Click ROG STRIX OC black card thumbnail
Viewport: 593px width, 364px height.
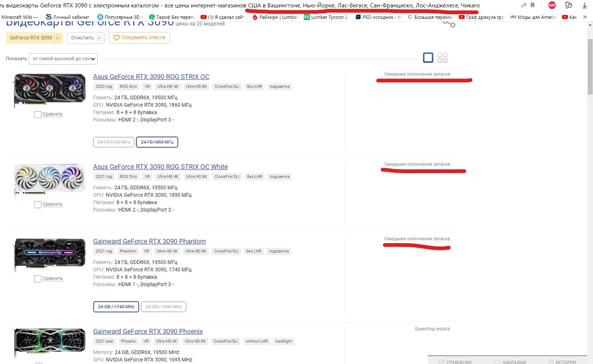point(49,91)
